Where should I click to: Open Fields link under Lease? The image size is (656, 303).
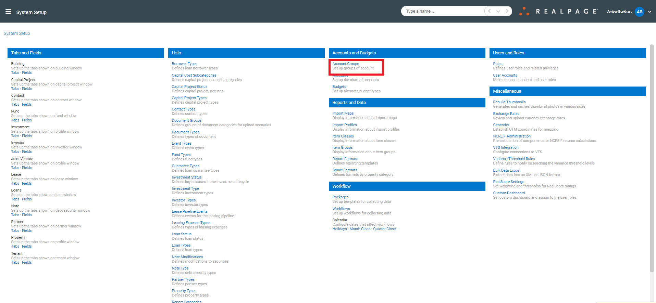[27, 183]
